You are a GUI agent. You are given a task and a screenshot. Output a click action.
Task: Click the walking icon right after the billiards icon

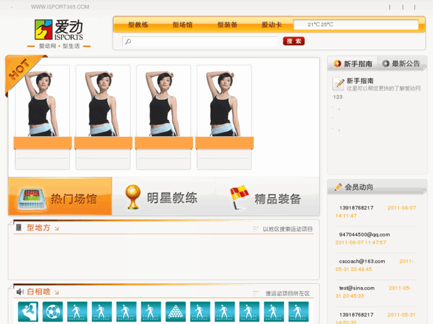[x=200, y=312]
